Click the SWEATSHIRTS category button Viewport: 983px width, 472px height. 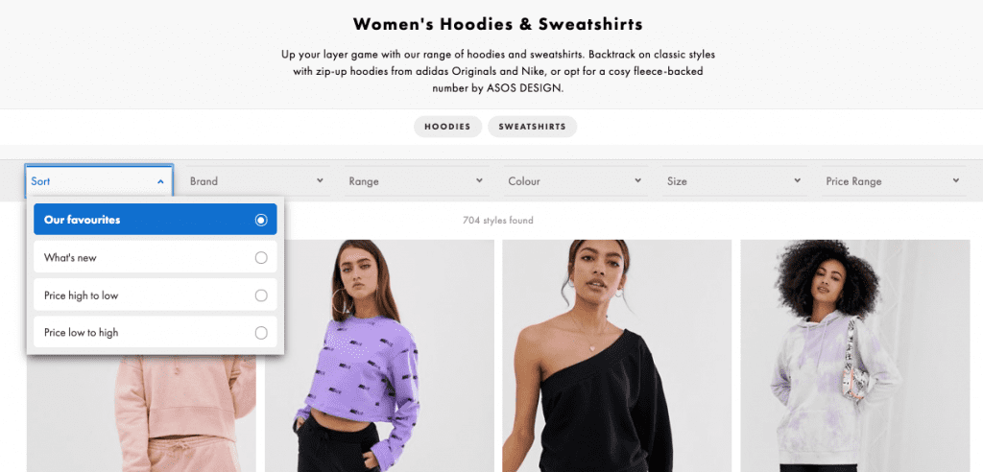click(532, 127)
